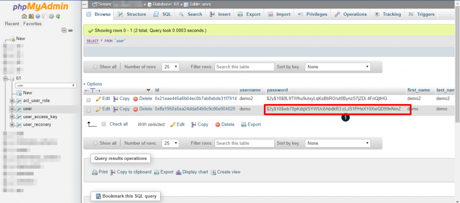Select user_access_key table in sidebar

click(40, 117)
